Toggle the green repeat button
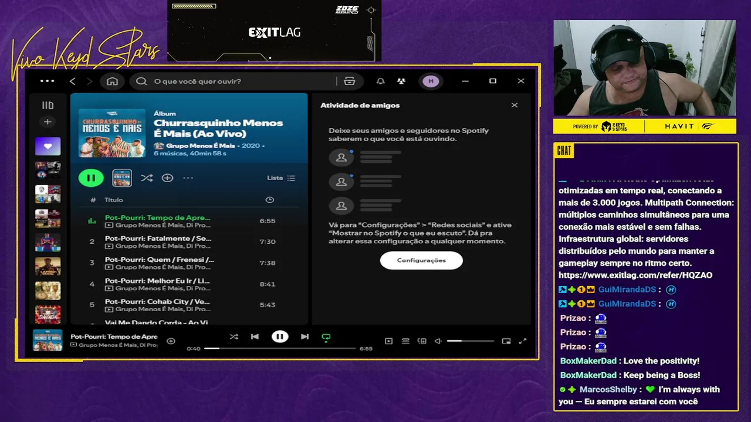Viewport: 751px width, 422px height. [x=326, y=337]
